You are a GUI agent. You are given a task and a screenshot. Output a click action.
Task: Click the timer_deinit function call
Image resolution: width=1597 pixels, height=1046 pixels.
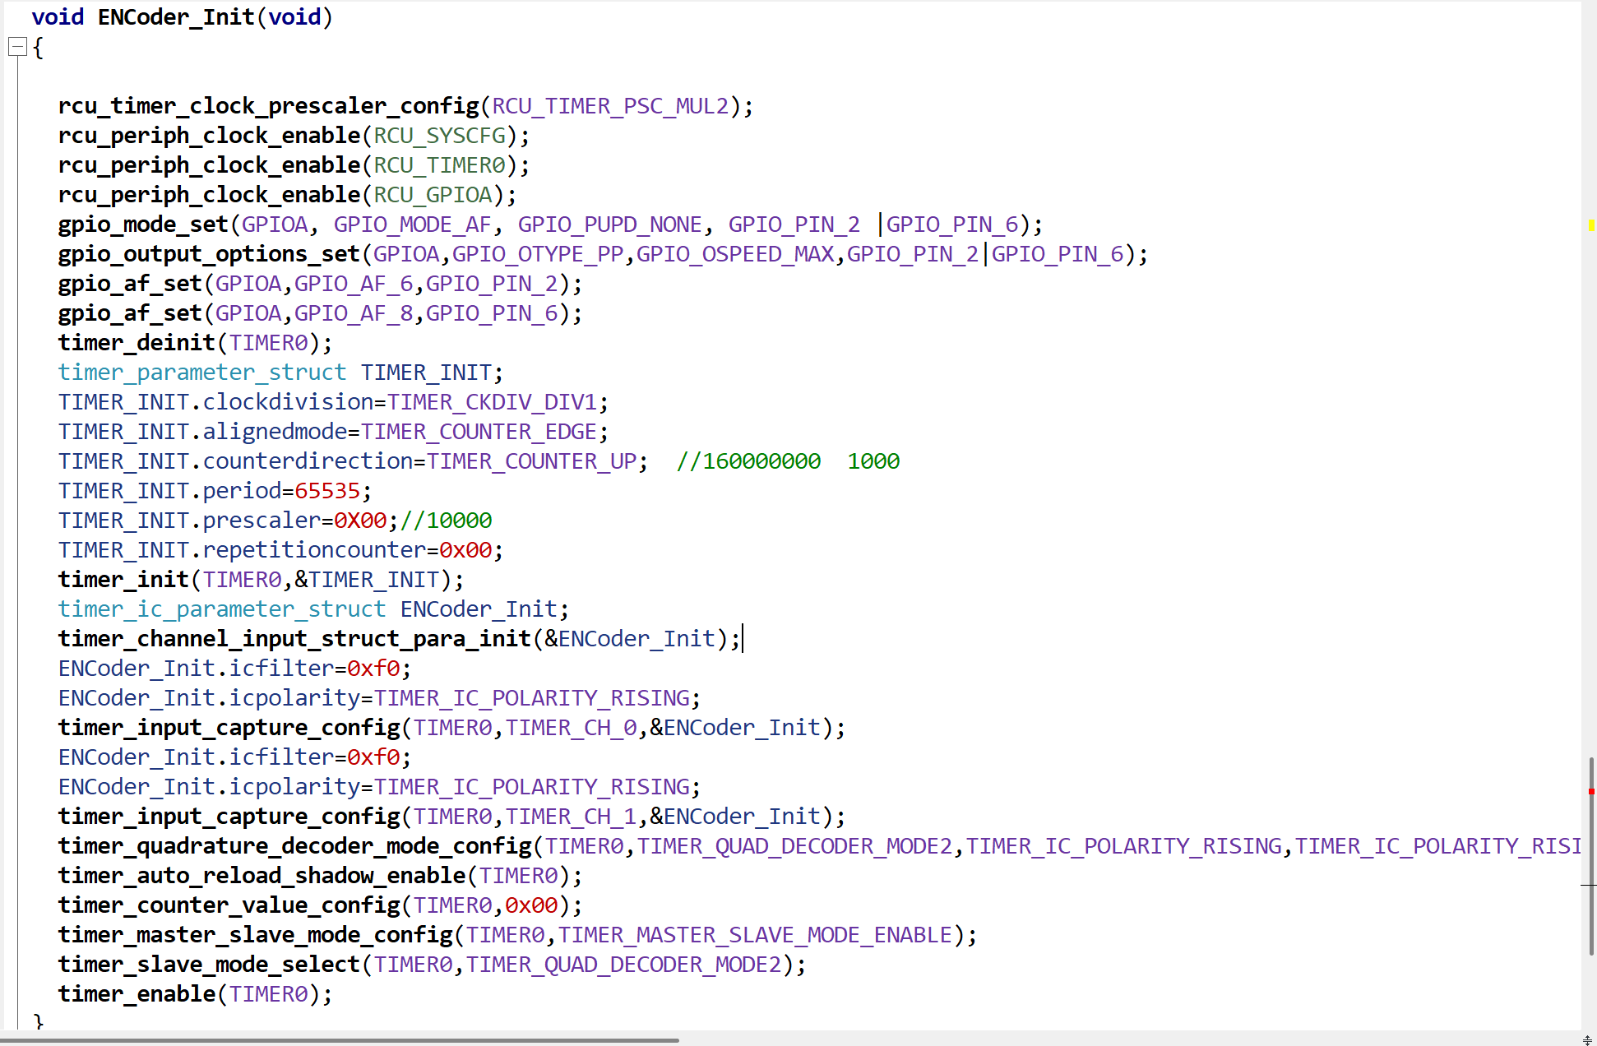tap(137, 343)
